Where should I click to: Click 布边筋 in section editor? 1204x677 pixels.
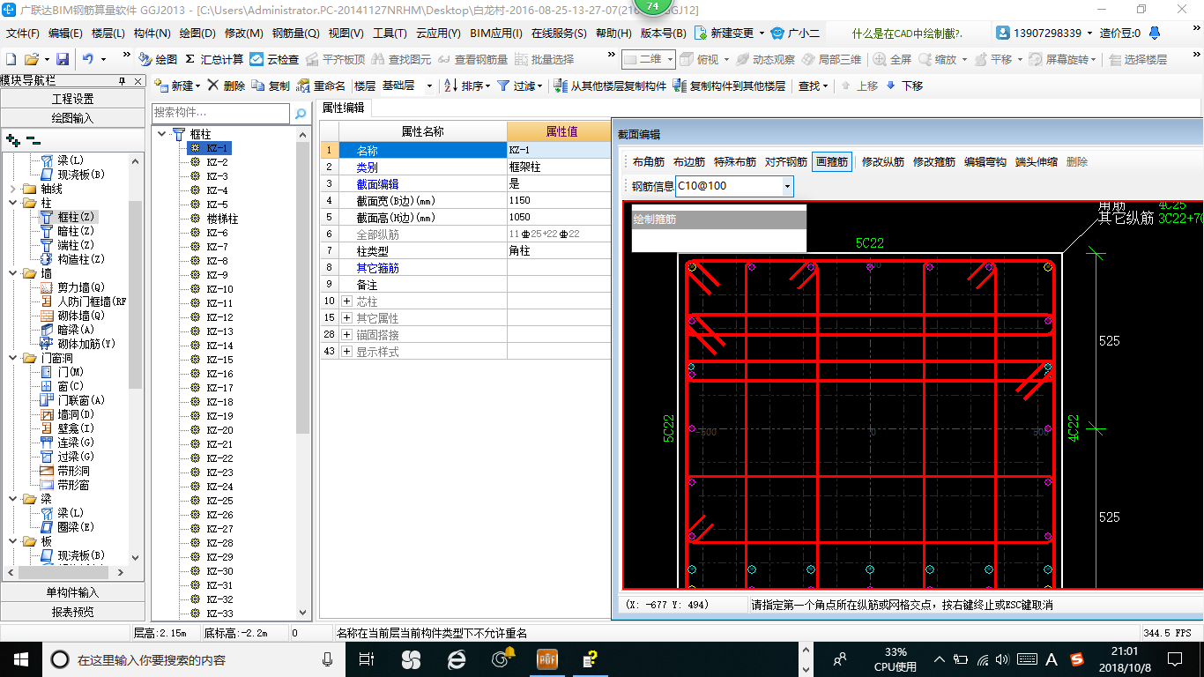point(689,162)
